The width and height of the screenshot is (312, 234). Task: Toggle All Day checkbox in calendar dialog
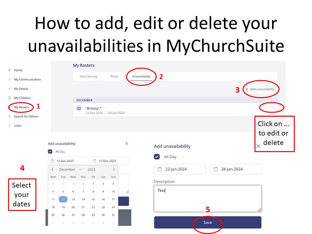[x=50, y=152]
